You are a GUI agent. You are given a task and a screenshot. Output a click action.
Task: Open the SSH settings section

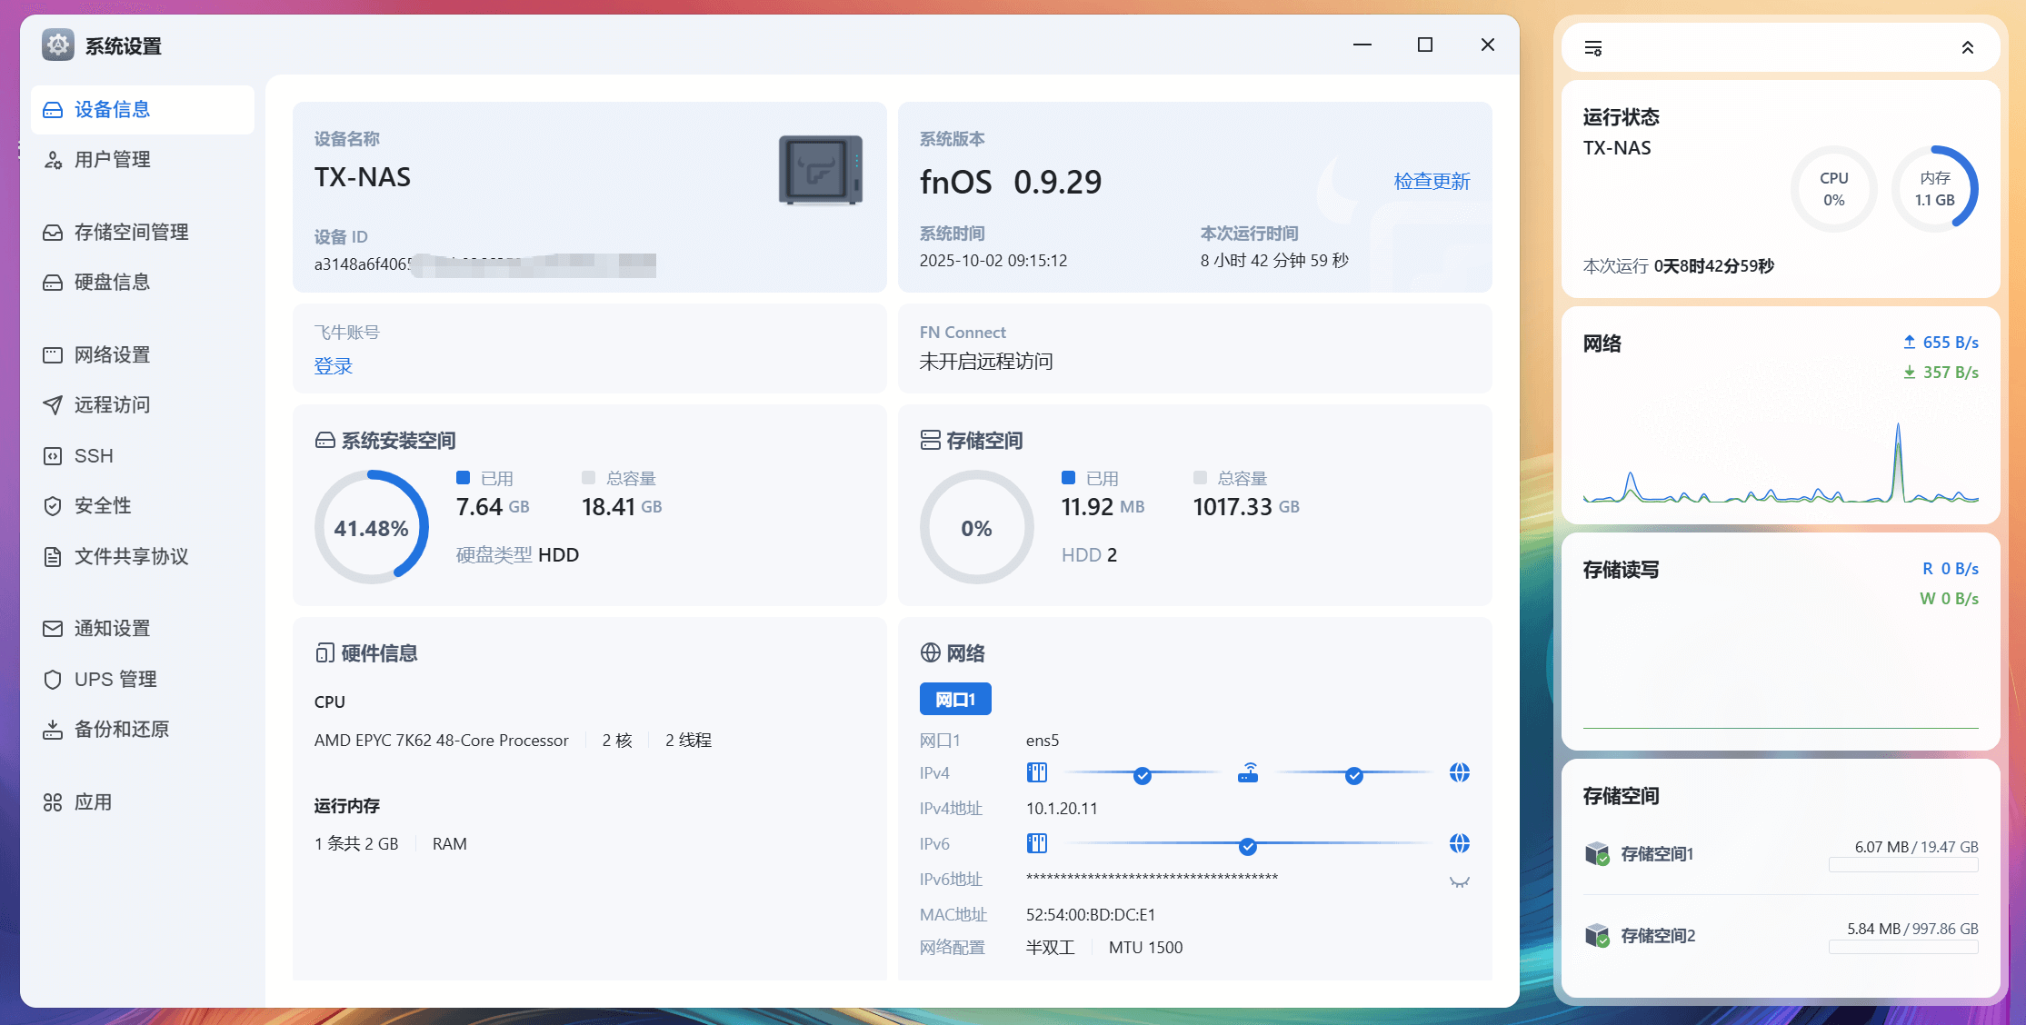click(x=94, y=456)
